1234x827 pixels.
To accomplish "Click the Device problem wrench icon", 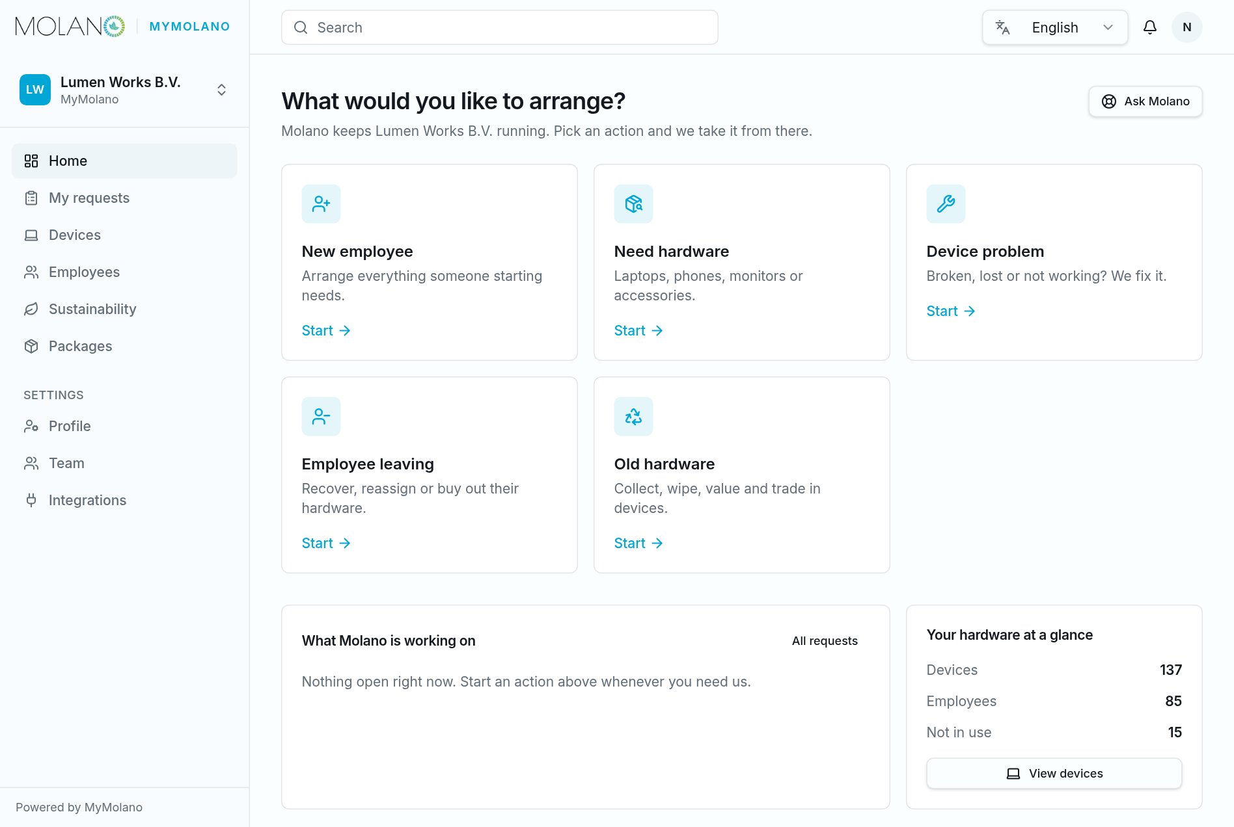I will 946,203.
